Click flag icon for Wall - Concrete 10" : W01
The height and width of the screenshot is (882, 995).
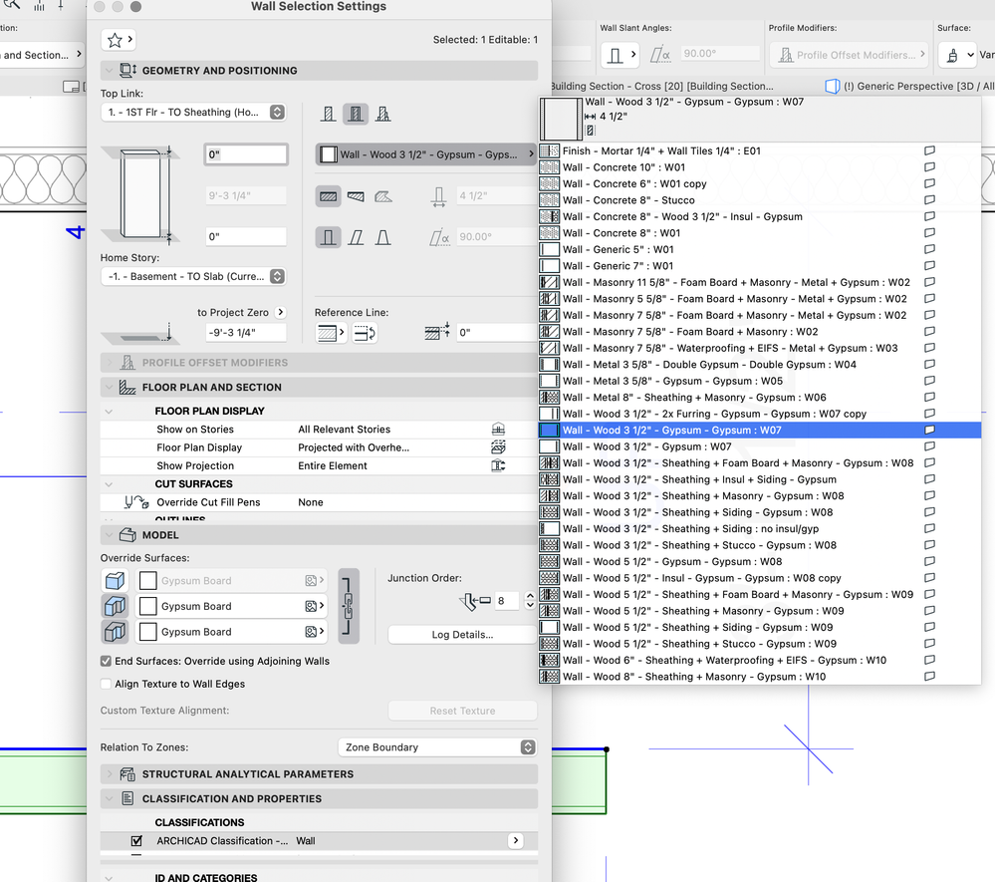[929, 167]
